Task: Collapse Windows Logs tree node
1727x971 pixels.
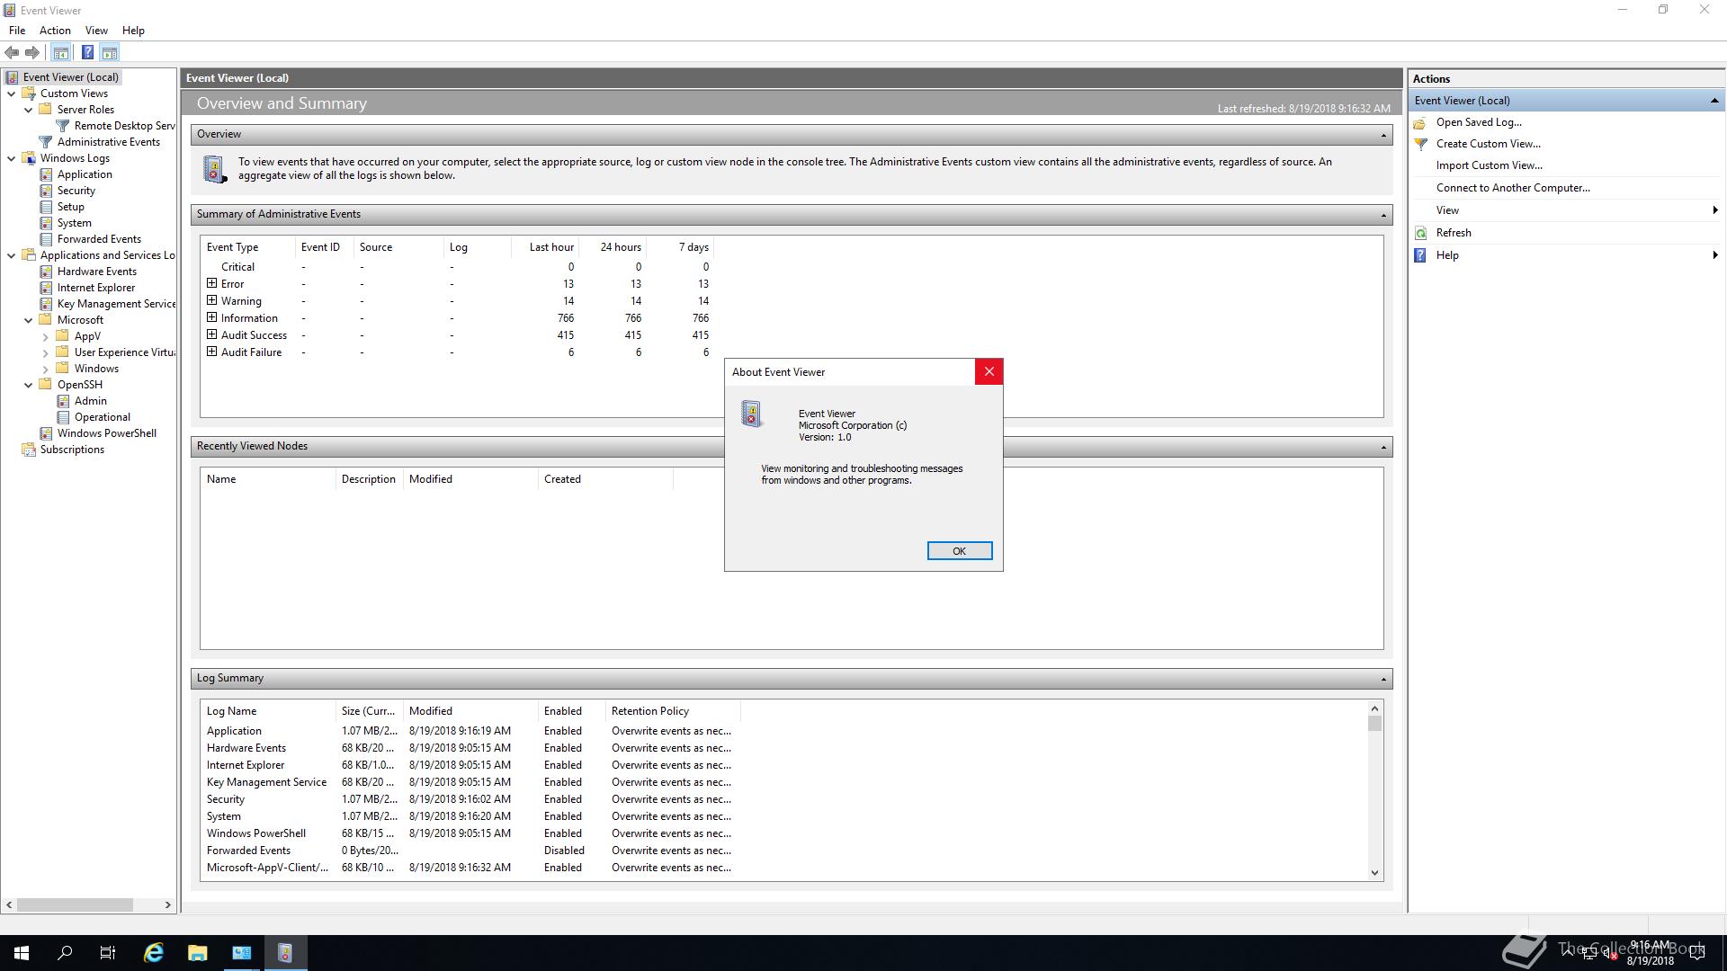Action: pyautogui.click(x=11, y=158)
